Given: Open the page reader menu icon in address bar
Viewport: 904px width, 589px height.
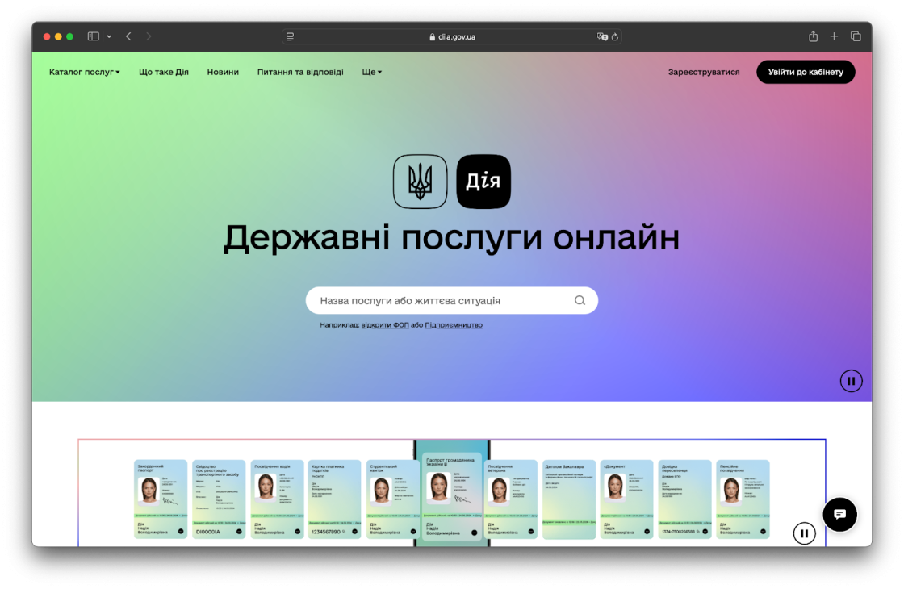Looking at the screenshot, I should click(290, 36).
